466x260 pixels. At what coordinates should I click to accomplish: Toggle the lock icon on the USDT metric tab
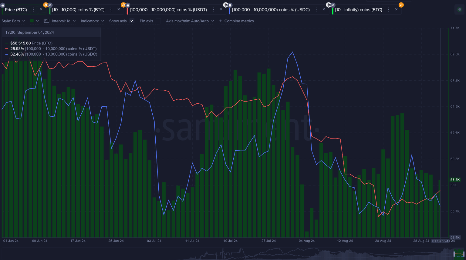[128, 5]
